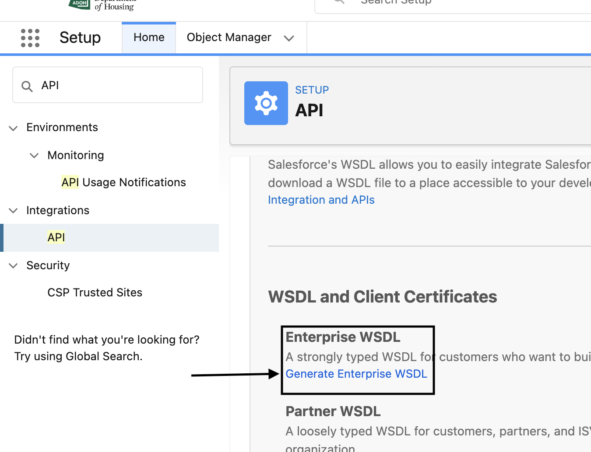Viewport: 591px width, 452px height.
Task: Click the Enterprise WSDL heading
Action: click(343, 337)
